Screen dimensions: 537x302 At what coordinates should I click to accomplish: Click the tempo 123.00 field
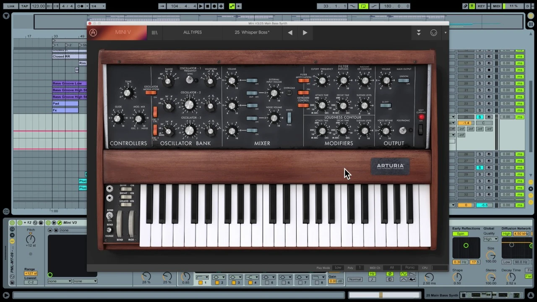pyautogui.click(x=38, y=6)
